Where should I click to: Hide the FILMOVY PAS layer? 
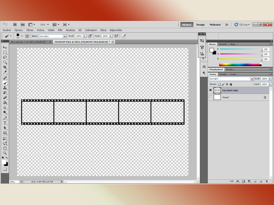pyautogui.click(x=211, y=91)
